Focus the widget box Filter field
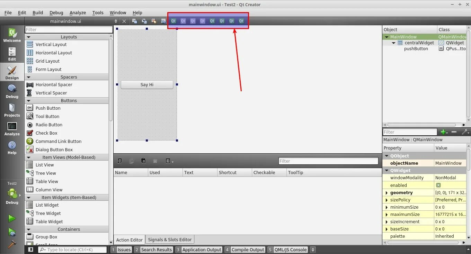This screenshot has width=471, height=254. [69, 30]
